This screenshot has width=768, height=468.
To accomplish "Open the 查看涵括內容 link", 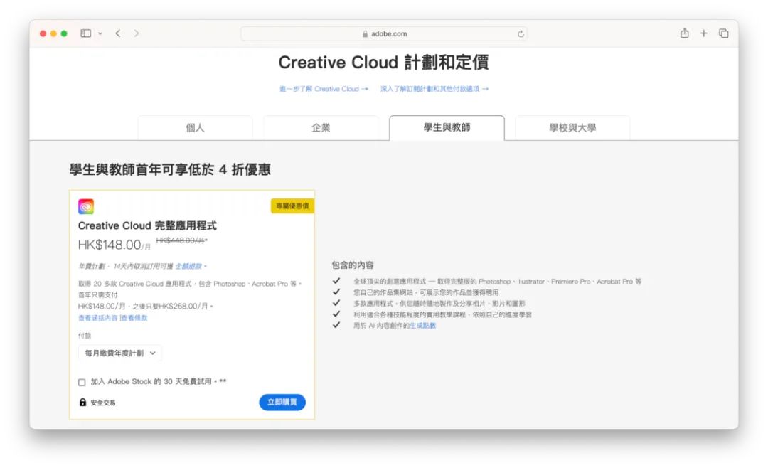I will tap(98, 318).
